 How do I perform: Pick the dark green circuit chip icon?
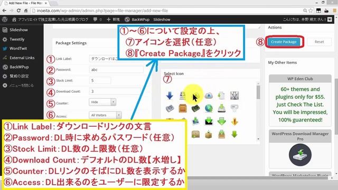coord(195,108)
